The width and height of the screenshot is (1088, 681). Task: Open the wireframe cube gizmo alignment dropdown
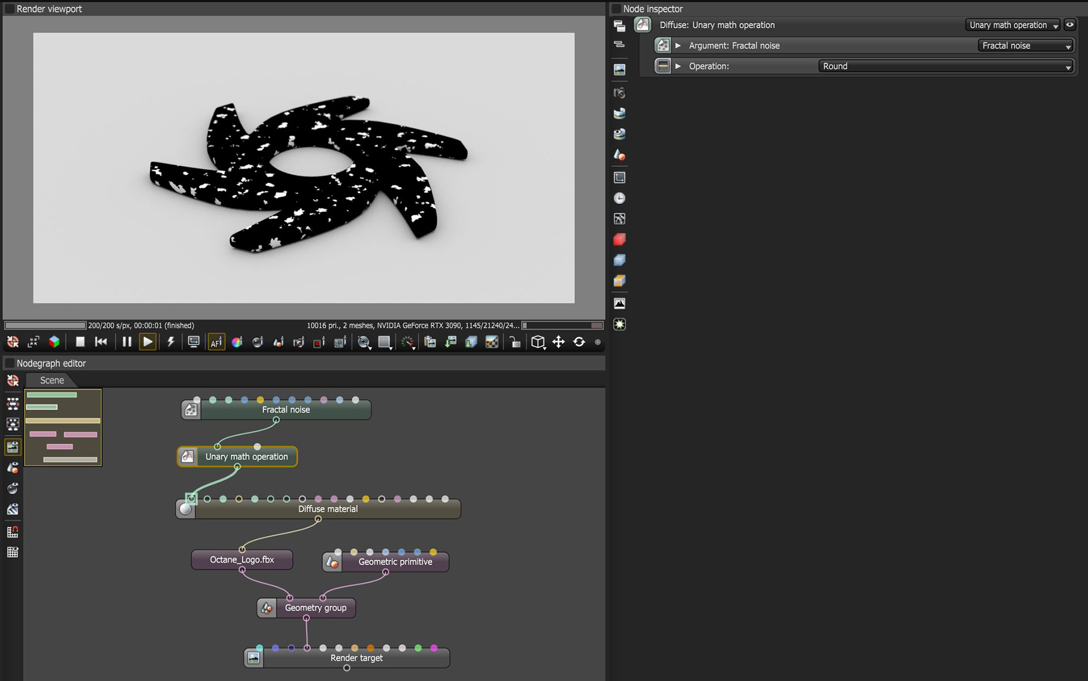[x=538, y=343]
